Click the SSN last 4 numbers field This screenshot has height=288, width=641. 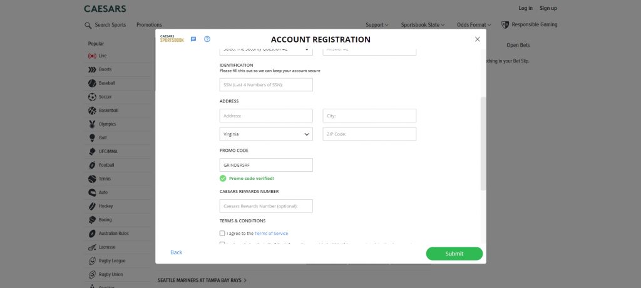coord(266,85)
